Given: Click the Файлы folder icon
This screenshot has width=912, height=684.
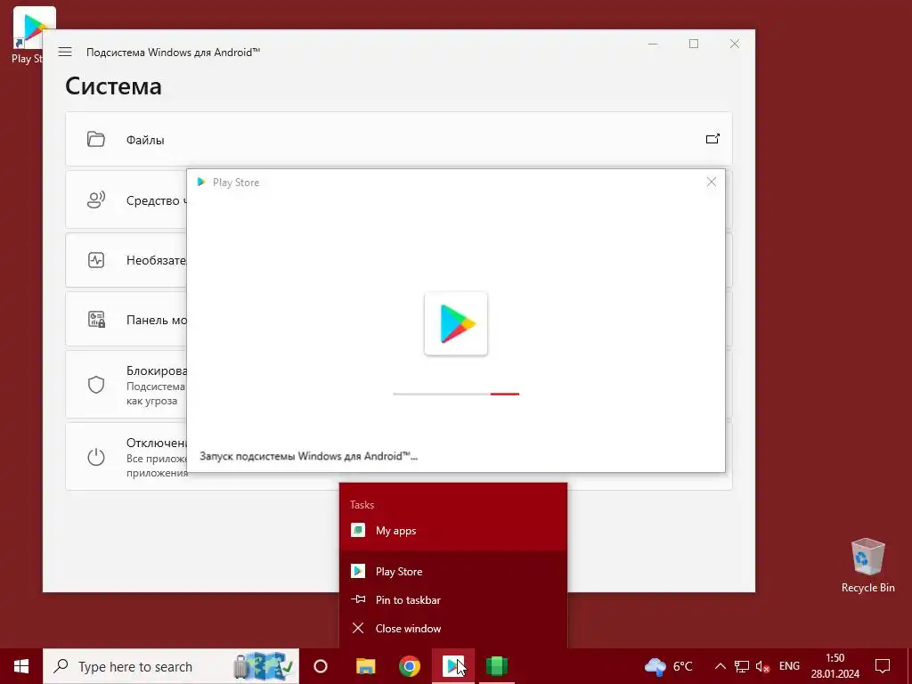Looking at the screenshot, I should tap(96, 140).
